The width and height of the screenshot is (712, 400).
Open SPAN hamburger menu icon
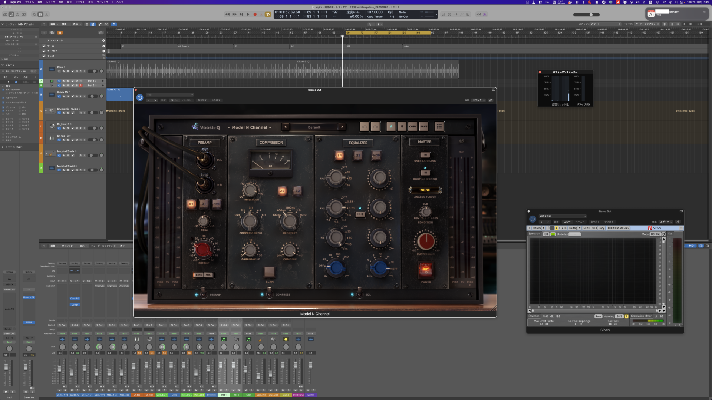pyautogui.click(x=681, y=228)
